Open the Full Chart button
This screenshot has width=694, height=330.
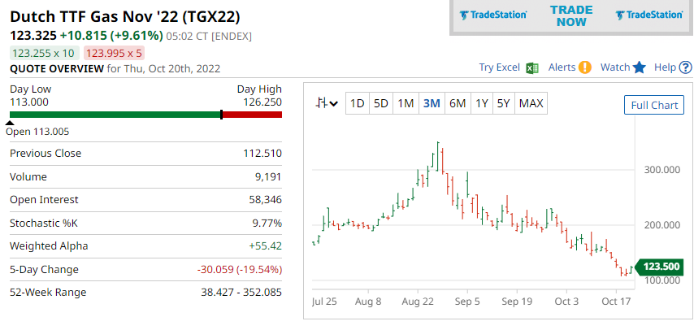click(654, 105)
